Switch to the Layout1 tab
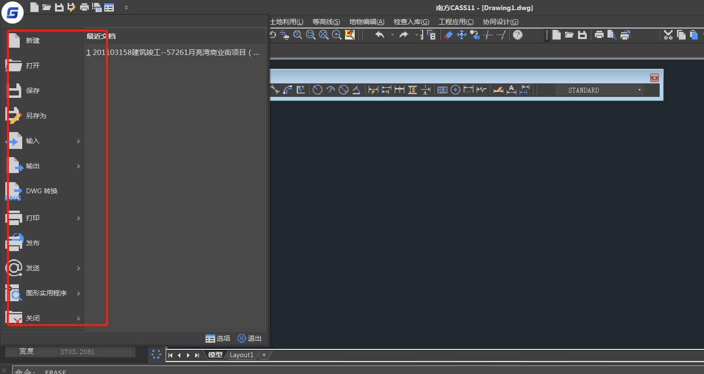Screen dimensions: 704x374 241,355
